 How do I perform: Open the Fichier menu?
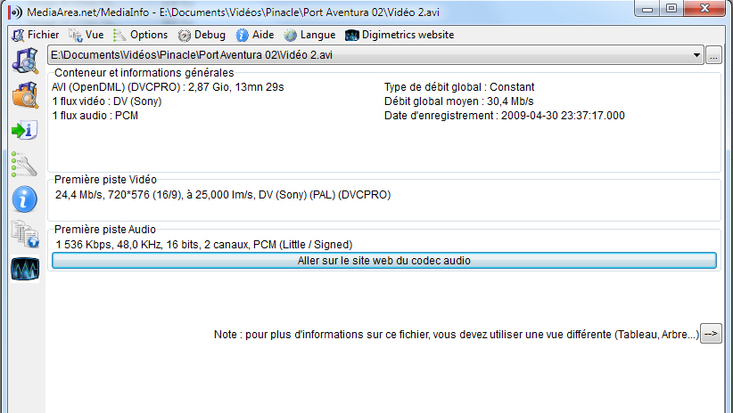[36, 35]
